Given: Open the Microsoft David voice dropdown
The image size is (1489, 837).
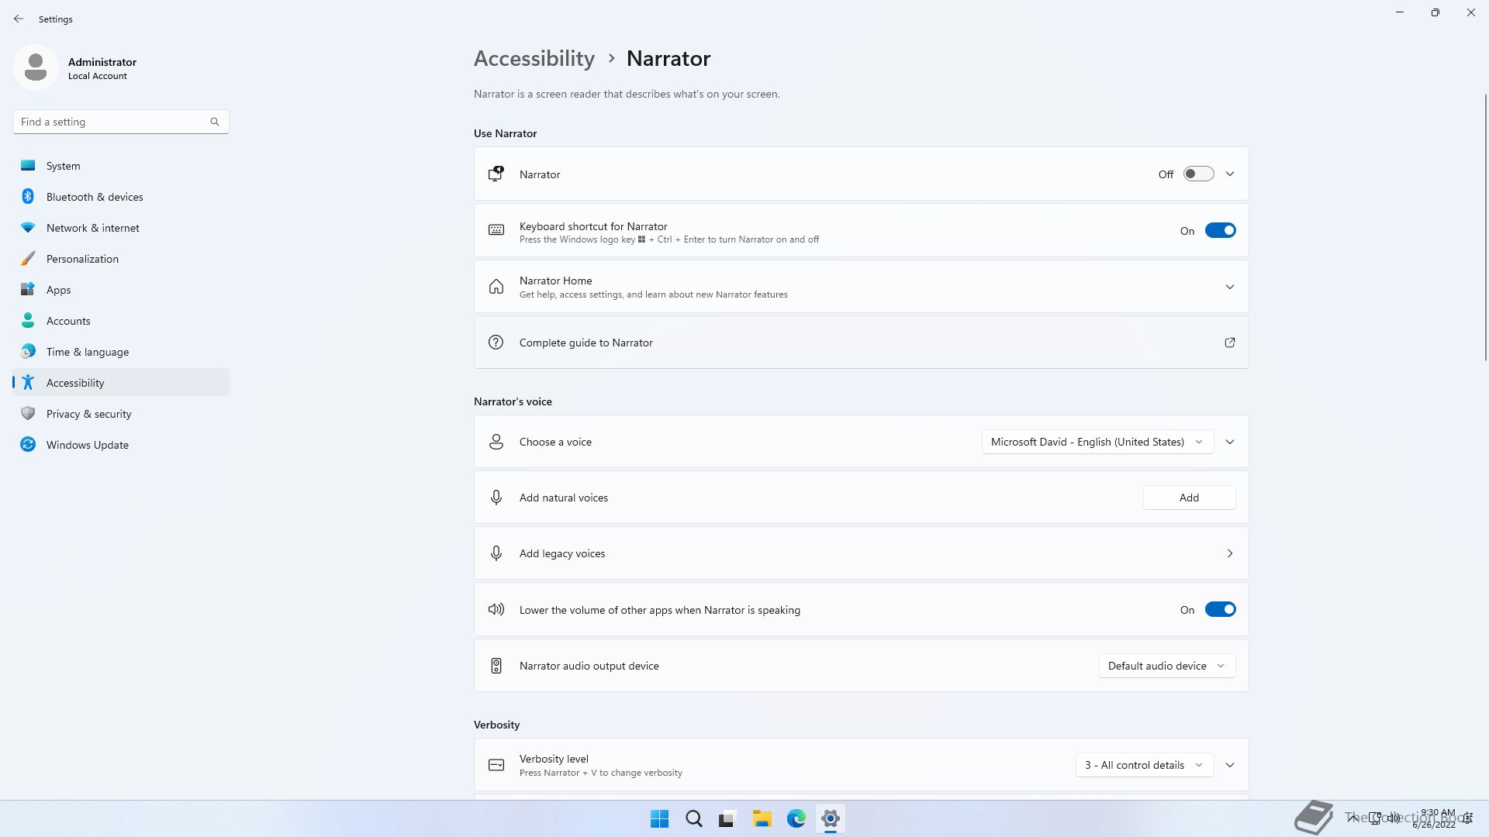Looking at the screenshot, I should [1097, 442].
